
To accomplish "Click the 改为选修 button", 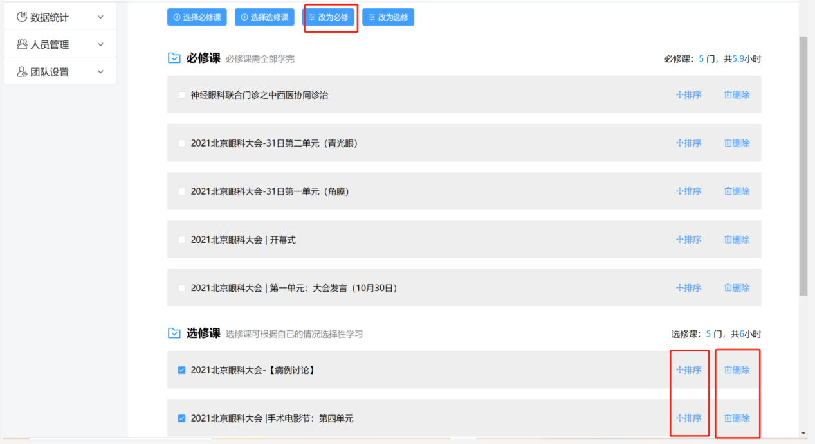I will click(x=388, y=17).
